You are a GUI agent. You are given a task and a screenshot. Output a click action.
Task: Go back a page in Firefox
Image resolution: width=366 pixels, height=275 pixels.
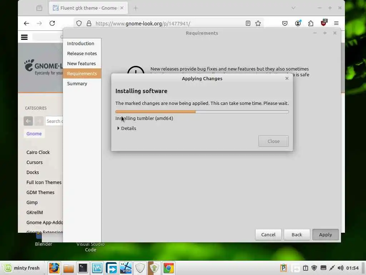(x=26, y=23)
